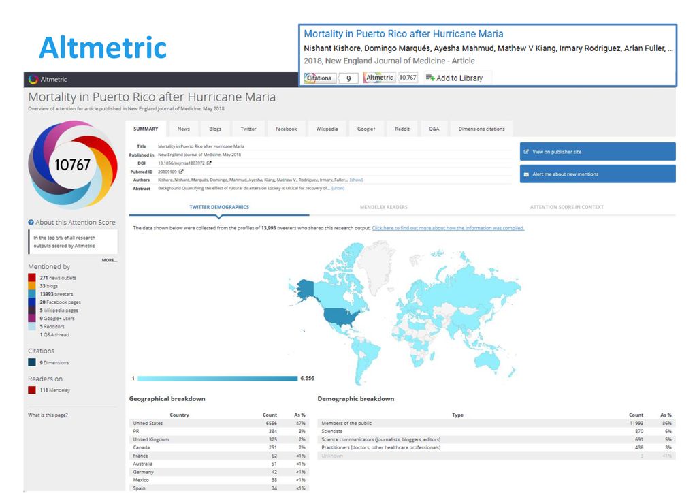The height and width of the screenshot is (493, 697).
Task: Click the Altmetric badge in article card
Action: coord(379,78)
